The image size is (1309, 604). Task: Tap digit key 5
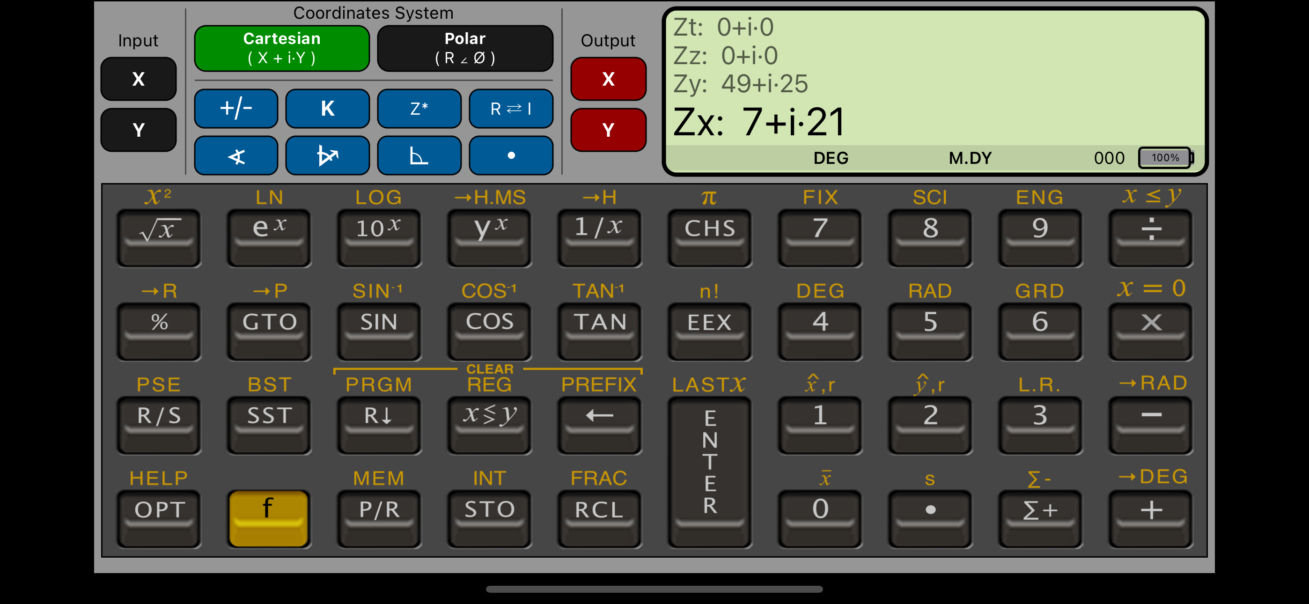pyautogui.click(x=930, y=331)
